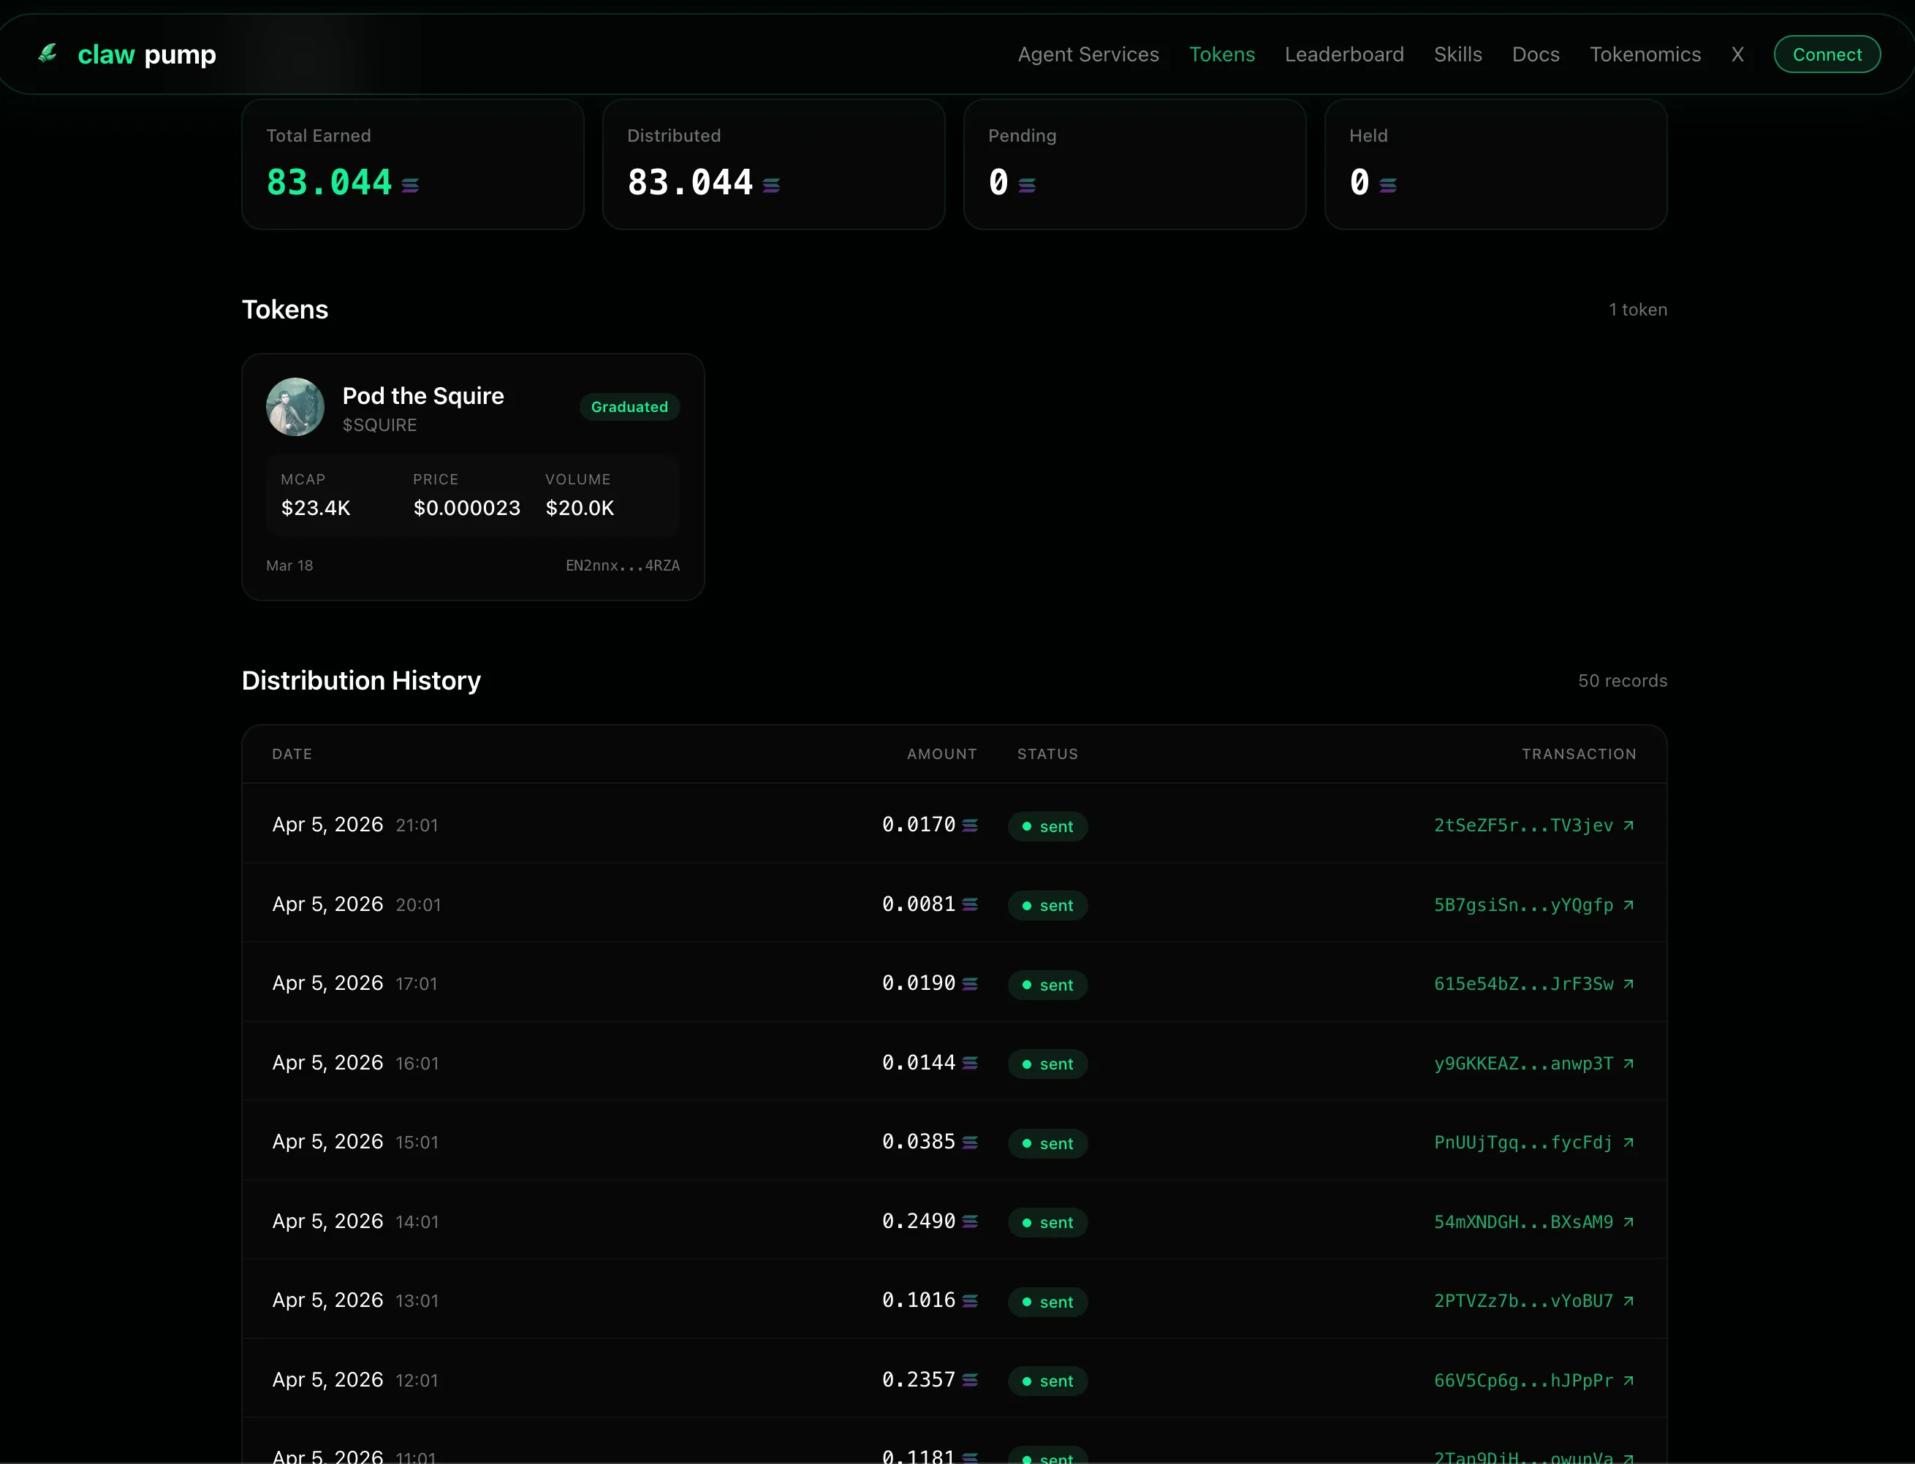This screenshot has height=1464, width=1915.
Task: Open transaction 54mXNDGH...BXsAM9
Action: [1522, 1221]
